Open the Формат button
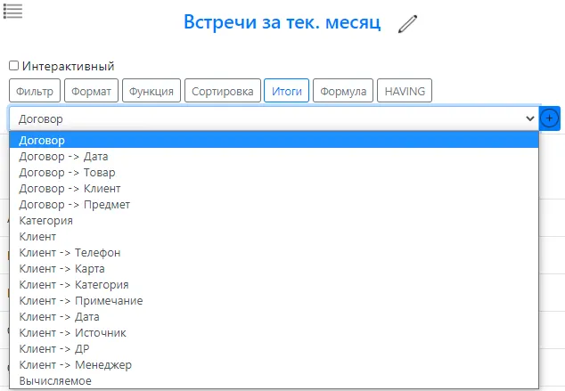 pos(91,91)
